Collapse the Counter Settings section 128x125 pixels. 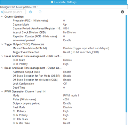click(2, 17)
